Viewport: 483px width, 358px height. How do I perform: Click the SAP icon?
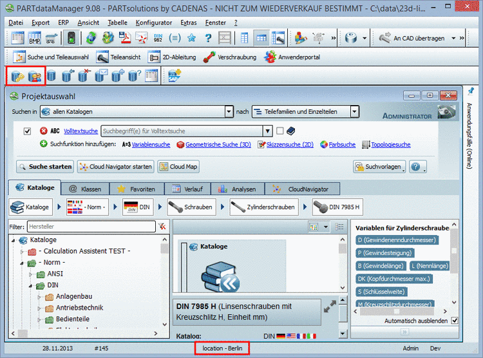click(x=175, y=75)
